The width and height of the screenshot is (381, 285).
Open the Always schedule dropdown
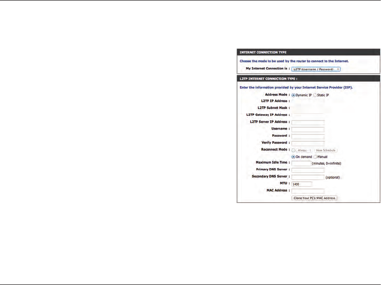tap(304, 150)
